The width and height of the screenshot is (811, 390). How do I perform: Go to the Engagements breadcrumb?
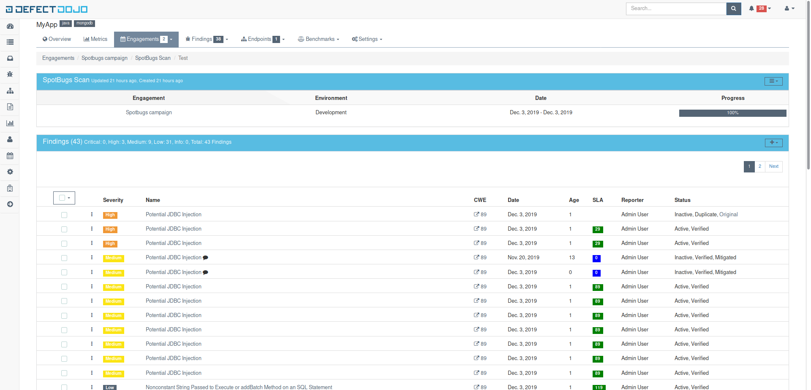pyautogui.click(x=58, y=58)
